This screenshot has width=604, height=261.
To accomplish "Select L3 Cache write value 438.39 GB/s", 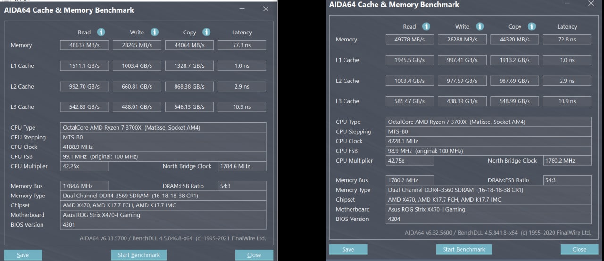I will tap(462, 101).
